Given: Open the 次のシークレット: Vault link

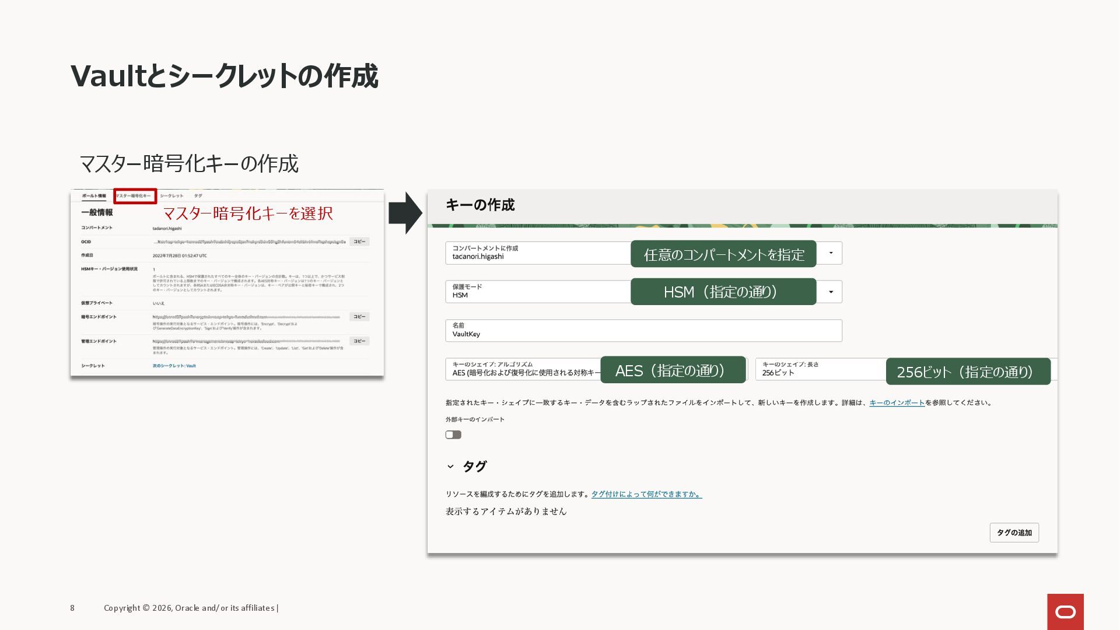Looking at the screenshot, I should 174,366.
